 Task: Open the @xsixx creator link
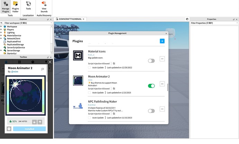(15, 71)
